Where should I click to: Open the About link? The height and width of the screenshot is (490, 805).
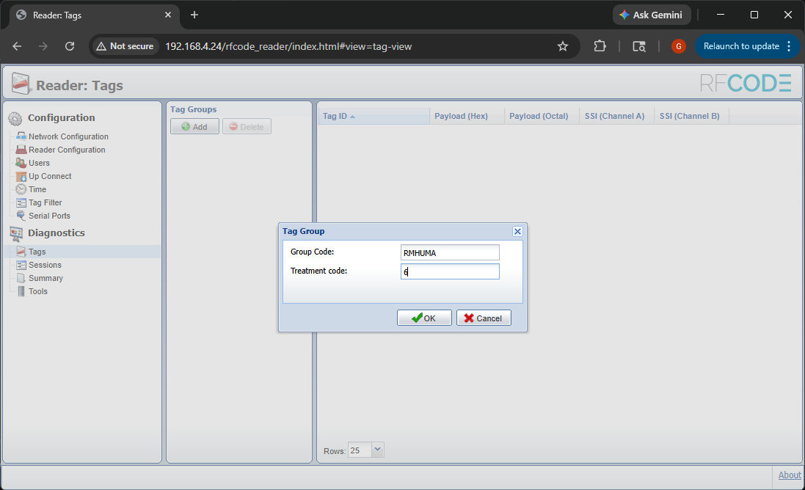789,475
